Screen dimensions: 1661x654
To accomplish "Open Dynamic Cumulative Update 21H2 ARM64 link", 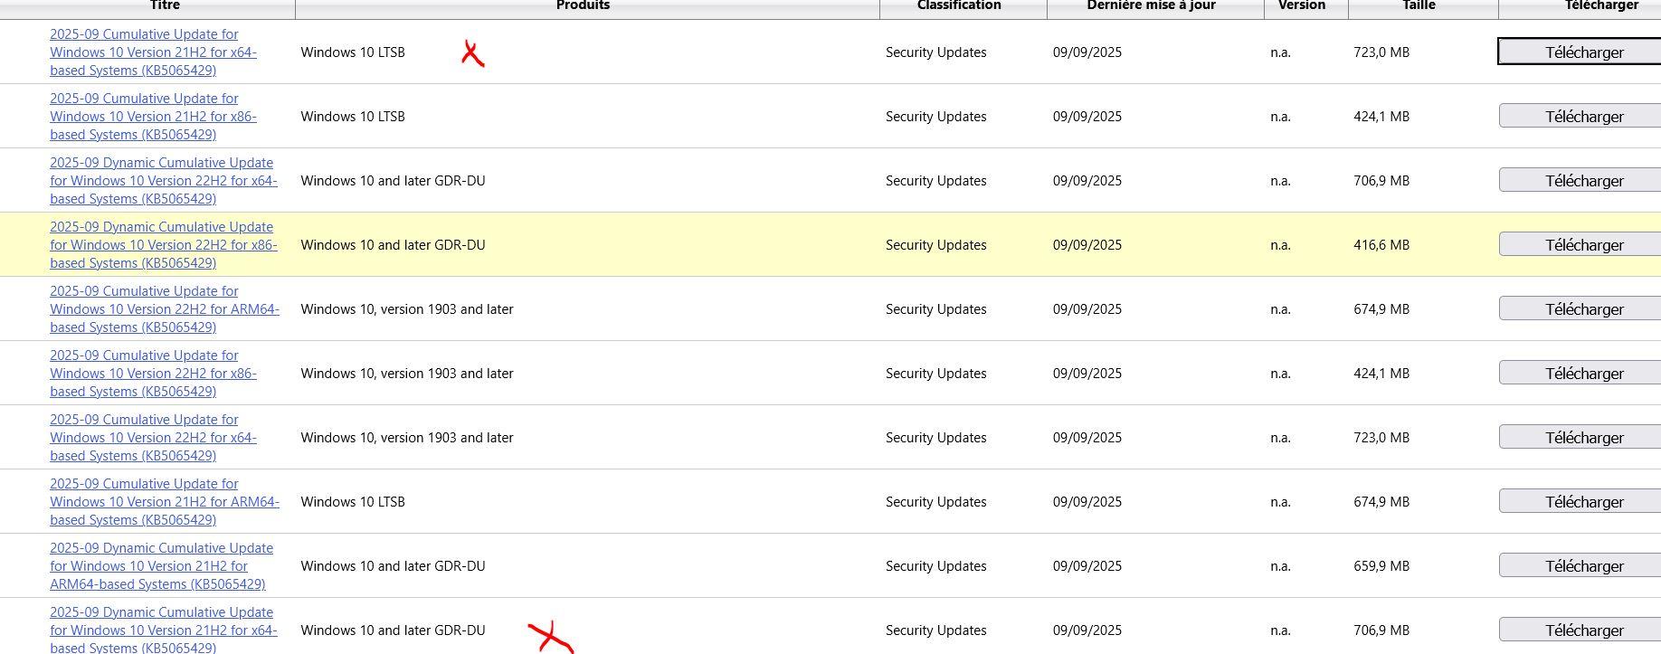I will [161, 566].
